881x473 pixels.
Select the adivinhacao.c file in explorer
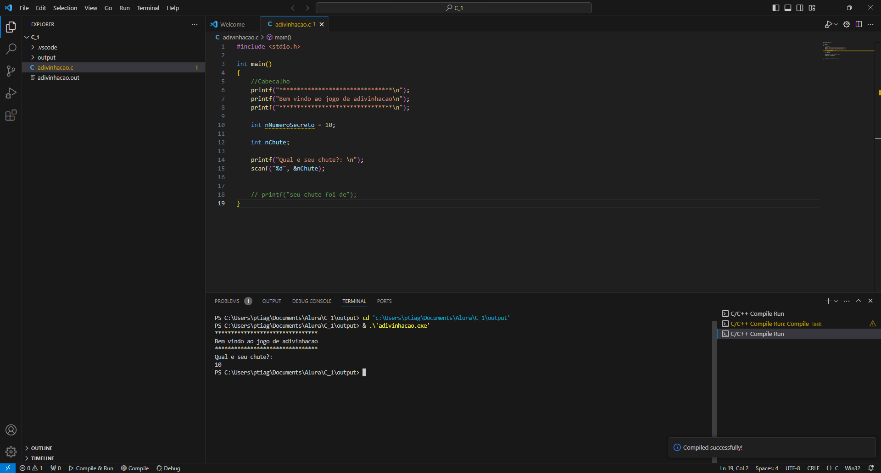(113, 67)
